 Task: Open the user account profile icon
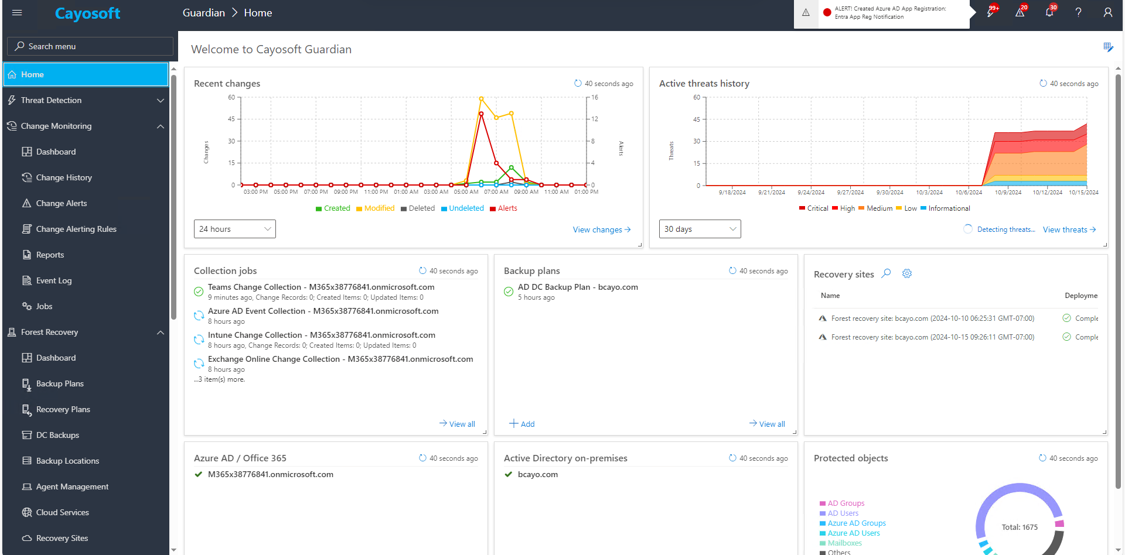(1108, 12)
